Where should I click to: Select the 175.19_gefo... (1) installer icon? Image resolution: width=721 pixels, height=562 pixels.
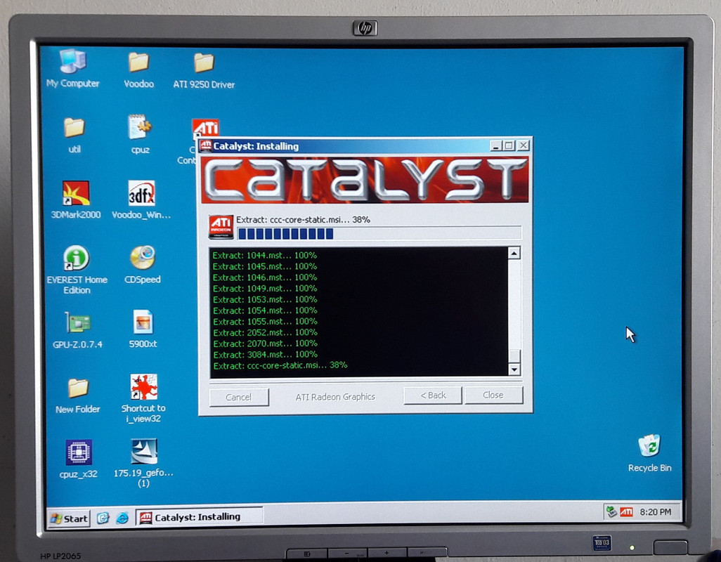pos(144,452)
